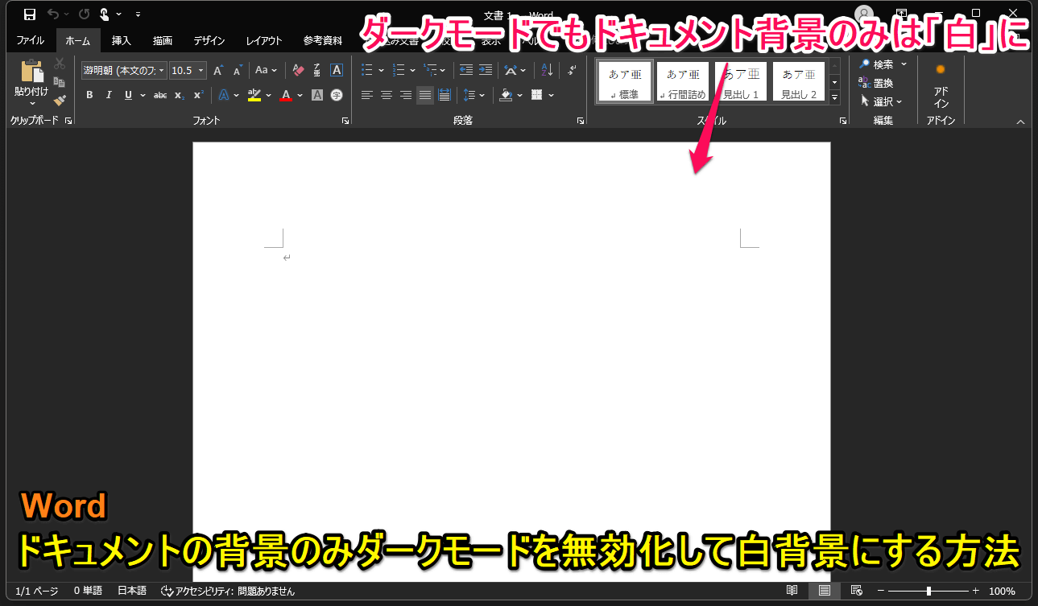Increase font size with larger A icon
The image size is (1038, 606).
point(218,71)
